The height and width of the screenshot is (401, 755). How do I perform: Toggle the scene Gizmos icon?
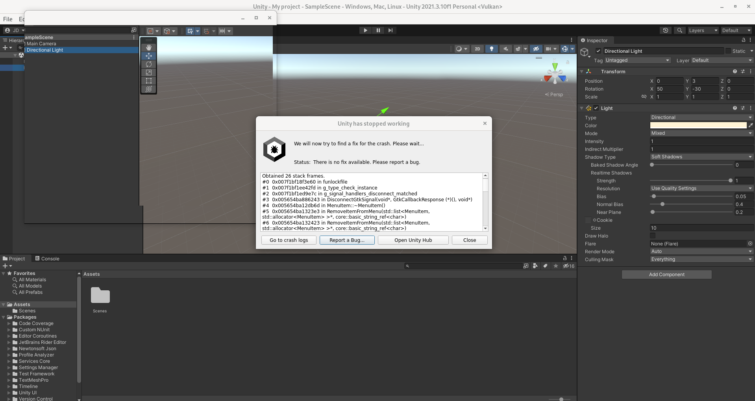(565, 49)
